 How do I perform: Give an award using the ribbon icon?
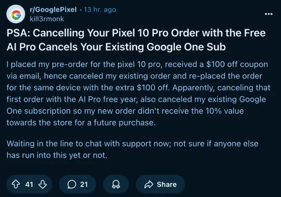click(x=116, y=184)
